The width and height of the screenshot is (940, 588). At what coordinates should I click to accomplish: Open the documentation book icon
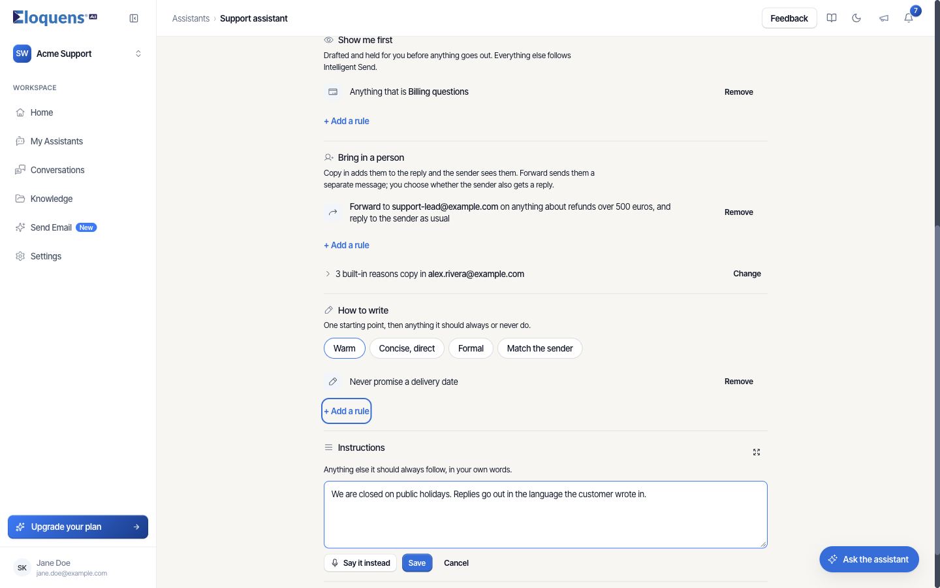(832, 18)
